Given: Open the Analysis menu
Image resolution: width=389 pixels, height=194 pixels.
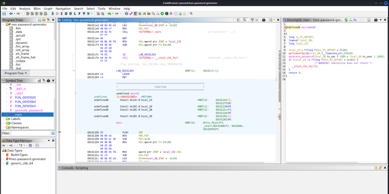Looking at the screenshot, I should pyautogui.click(x=25, y=9).
